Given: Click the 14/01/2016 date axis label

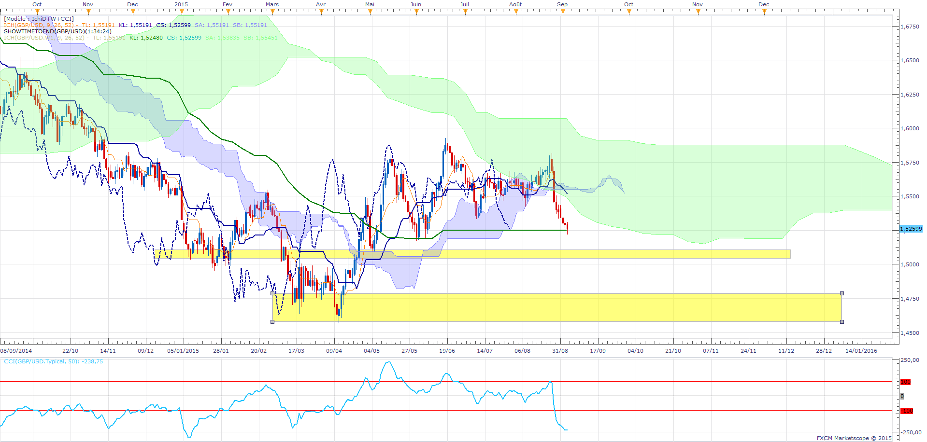Looking at the screenshot, I should (x=861, y=351).
